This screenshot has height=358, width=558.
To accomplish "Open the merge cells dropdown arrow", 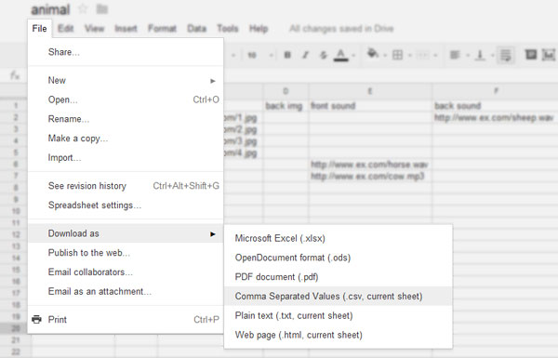I will [435, 55].
